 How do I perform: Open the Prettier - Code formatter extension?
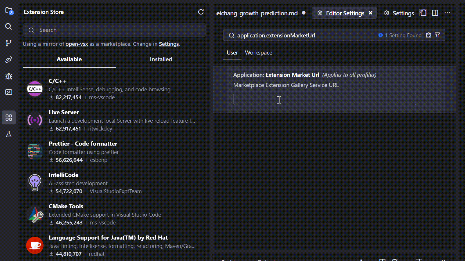[83, 144]
